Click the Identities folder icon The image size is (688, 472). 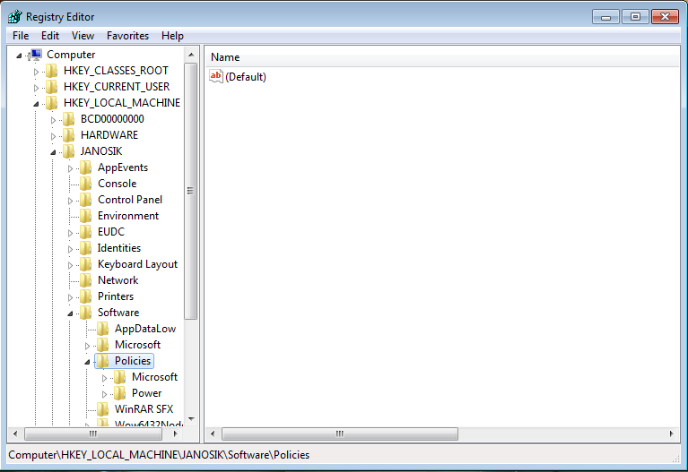tap(86, 248)
